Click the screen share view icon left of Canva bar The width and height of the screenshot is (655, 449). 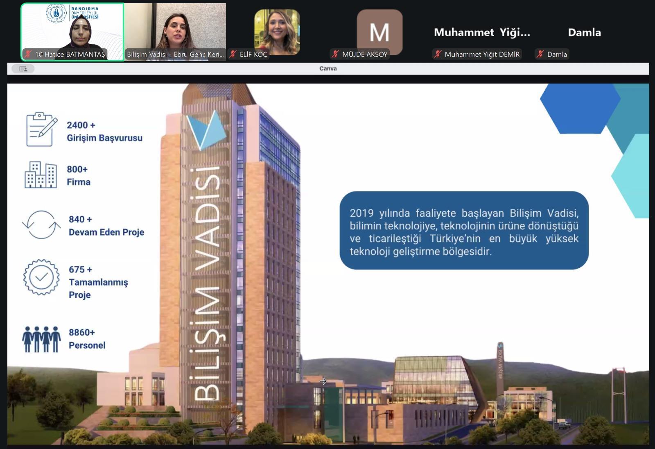point(23,69)
